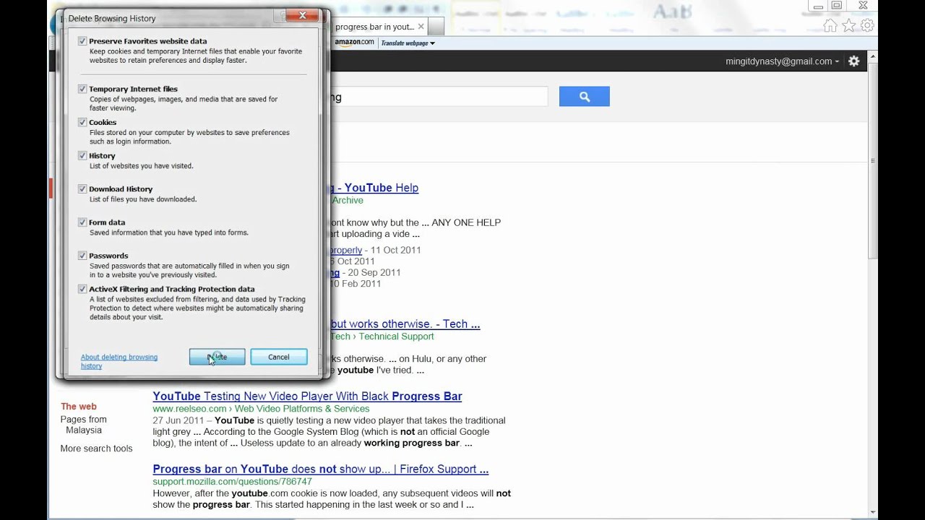Open the 'YouTube Help' search result
Screen dimensions: 925x520
point(374,188)
